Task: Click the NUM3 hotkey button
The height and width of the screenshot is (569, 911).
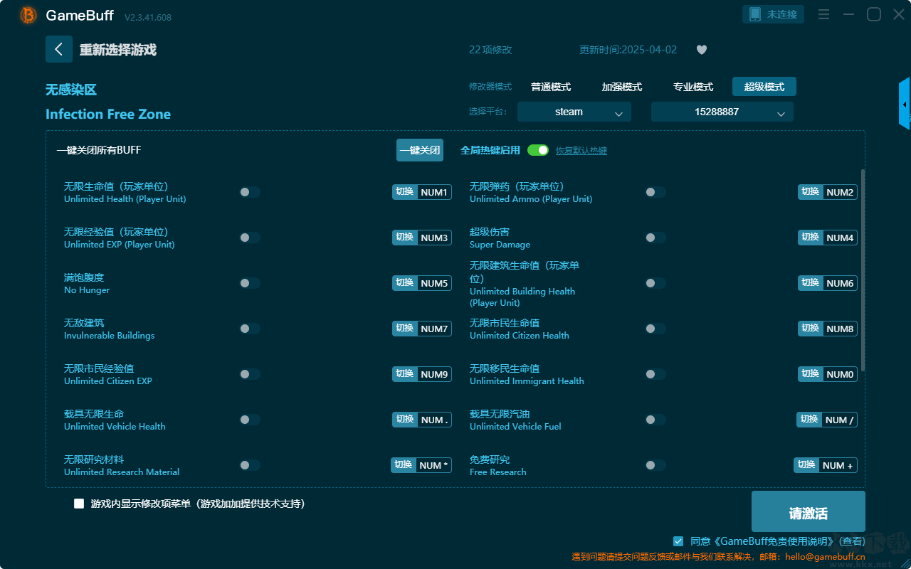Action: click(x=422, y=238)
